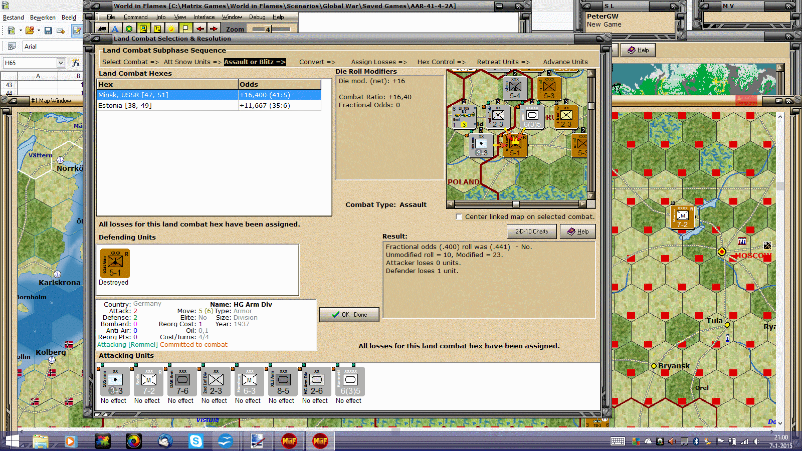Click the clock showing 21:00

(x=781, y=437)
